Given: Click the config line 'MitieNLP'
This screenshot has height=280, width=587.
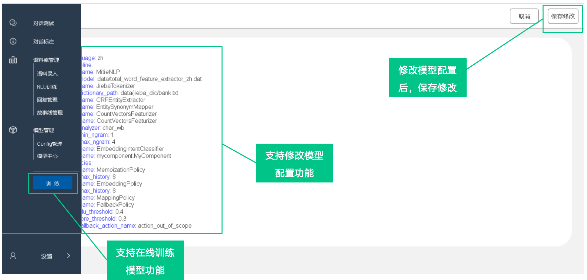Looking at the screenshot, I should click(108, 72).
